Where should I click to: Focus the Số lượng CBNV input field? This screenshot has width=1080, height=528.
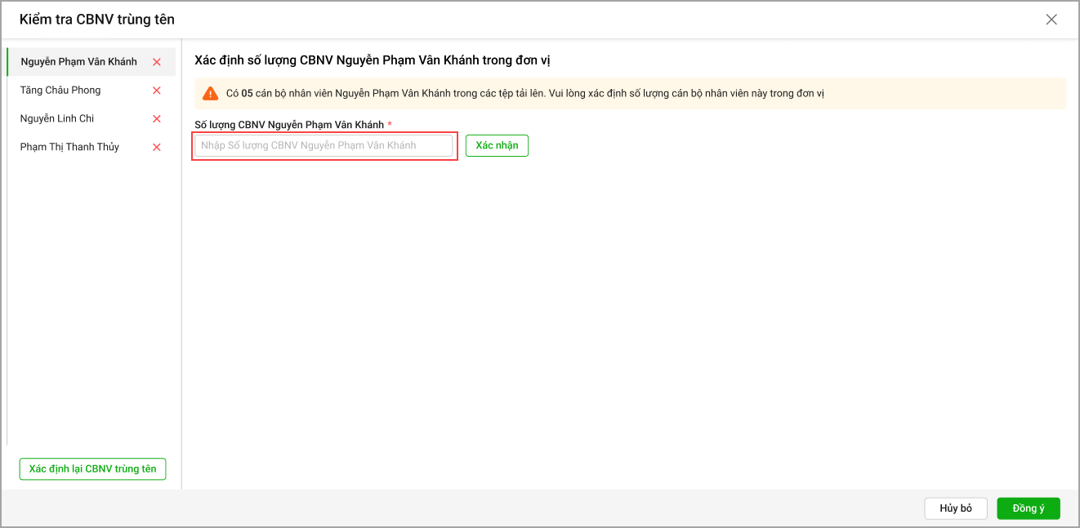click(324, 146)
